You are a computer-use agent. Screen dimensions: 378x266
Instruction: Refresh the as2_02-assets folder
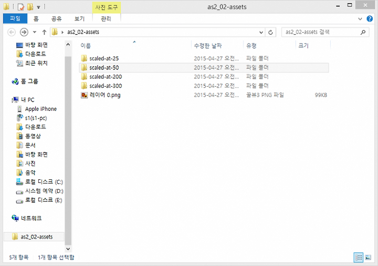click(270, 33)
